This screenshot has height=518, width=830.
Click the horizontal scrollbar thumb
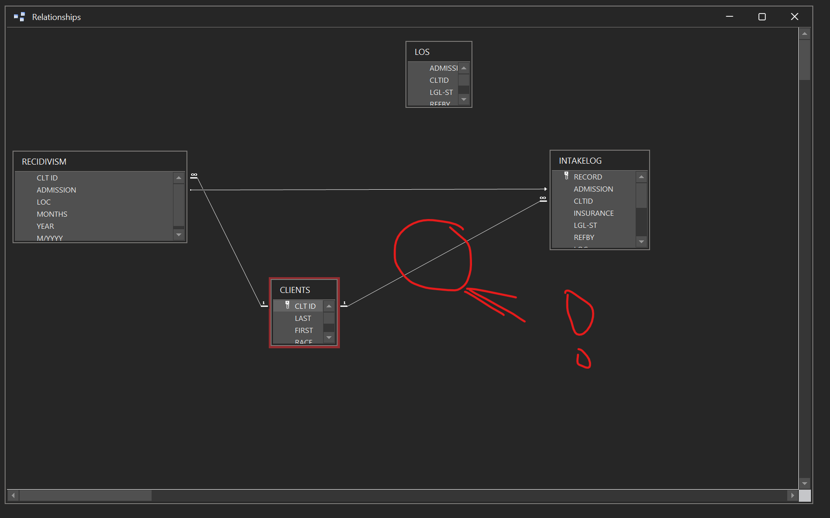(86, 496)
